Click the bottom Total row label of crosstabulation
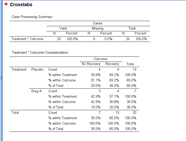186x141 pixels. coord(15,113)
